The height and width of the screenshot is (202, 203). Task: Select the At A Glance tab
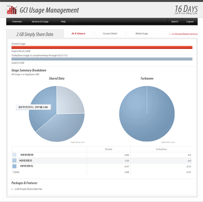(x=78, y=33)
